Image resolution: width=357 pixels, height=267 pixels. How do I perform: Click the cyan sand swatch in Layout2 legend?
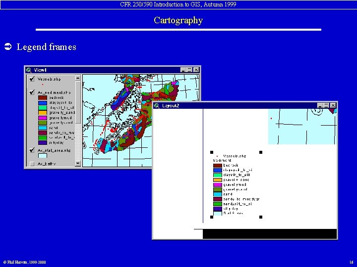(x=218, y=194)
